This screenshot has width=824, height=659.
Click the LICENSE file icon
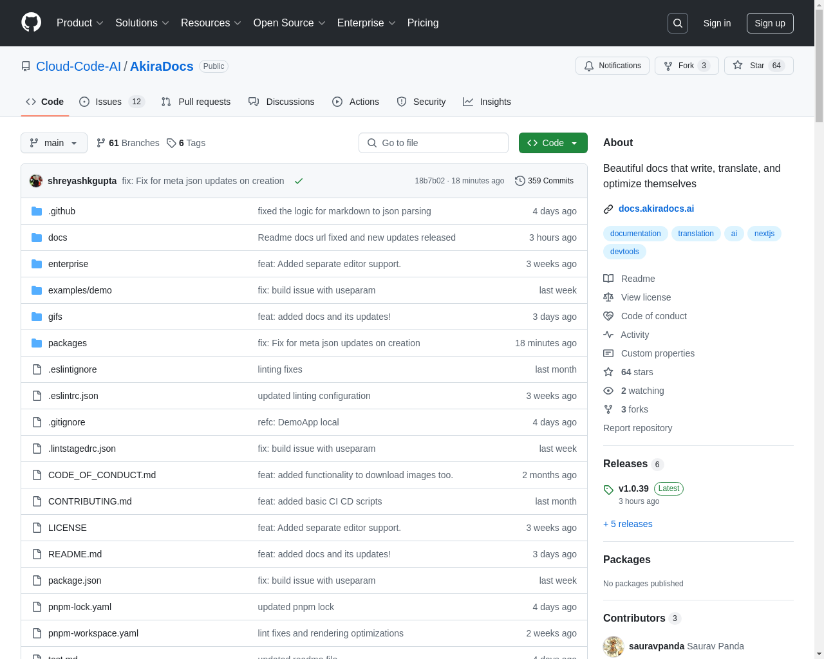(37, 528)
